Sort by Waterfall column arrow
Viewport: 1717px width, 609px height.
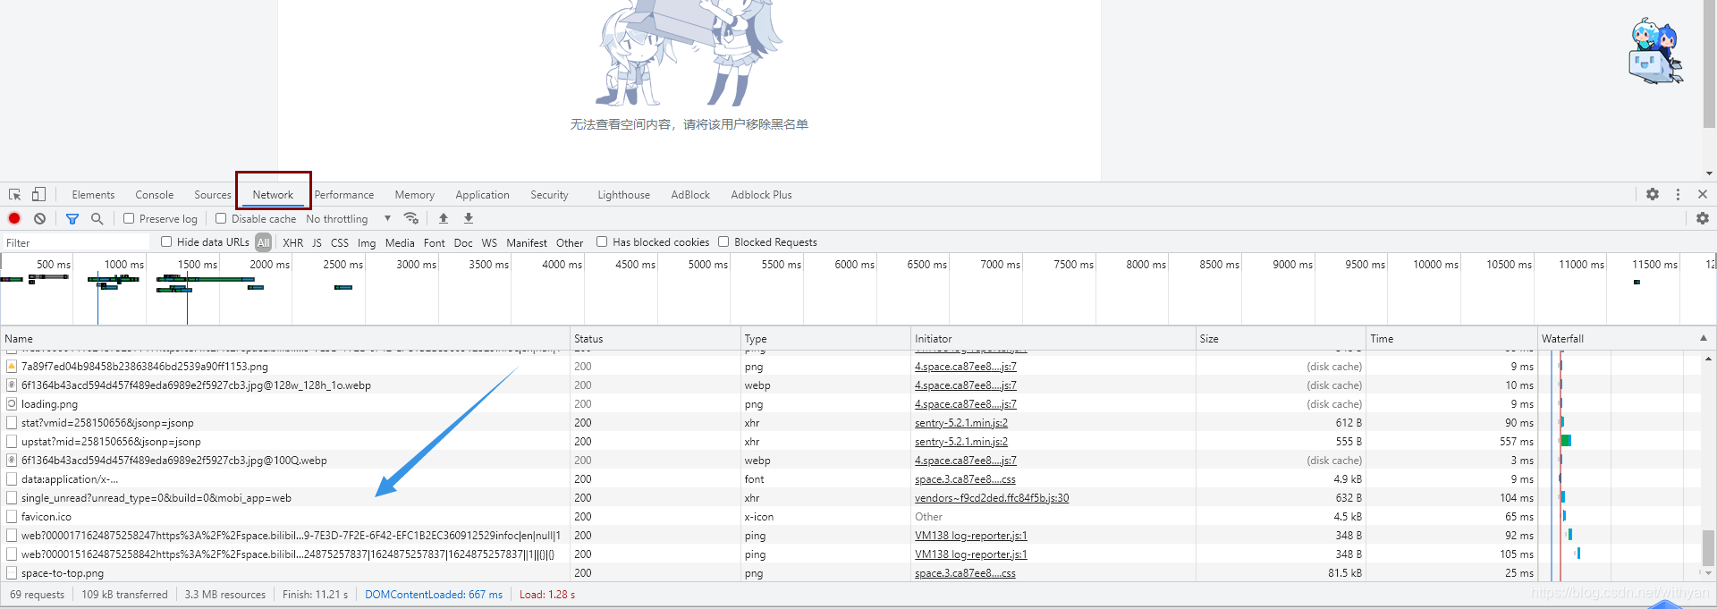click(x=1704, y=338)
